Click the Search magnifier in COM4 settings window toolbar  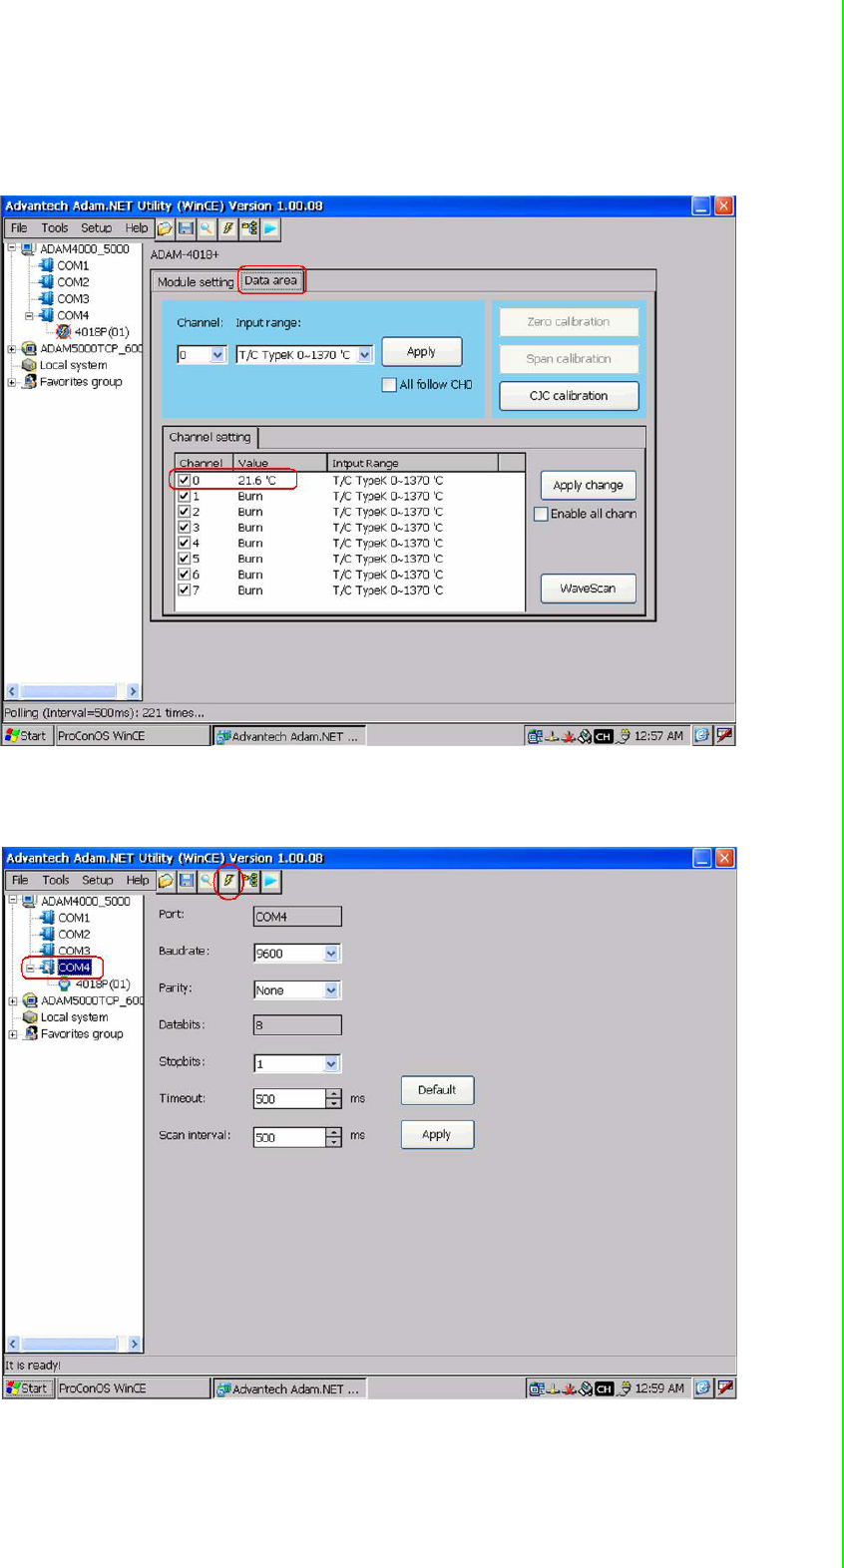(208, 881)
